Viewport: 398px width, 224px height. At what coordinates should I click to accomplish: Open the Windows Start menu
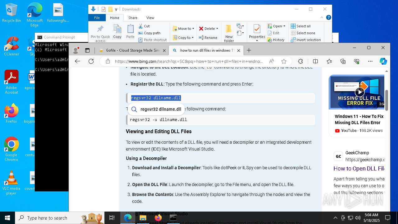pos(7,218)
